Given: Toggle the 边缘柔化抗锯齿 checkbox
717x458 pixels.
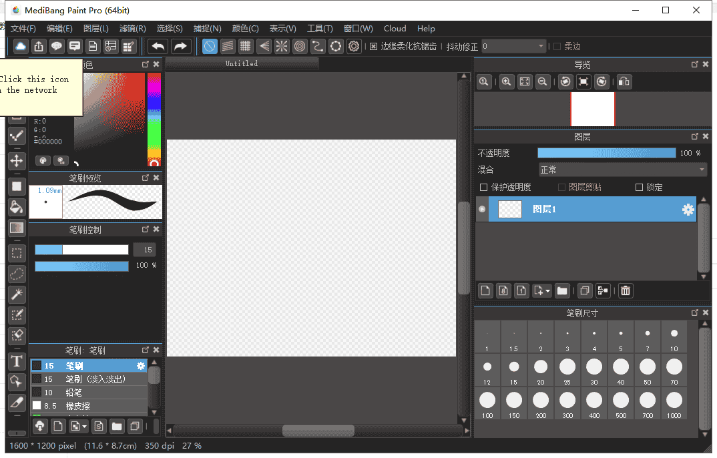Looking at the screenshot, I should pos(373,47).
